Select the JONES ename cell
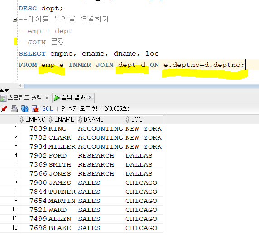 (62, 174)
